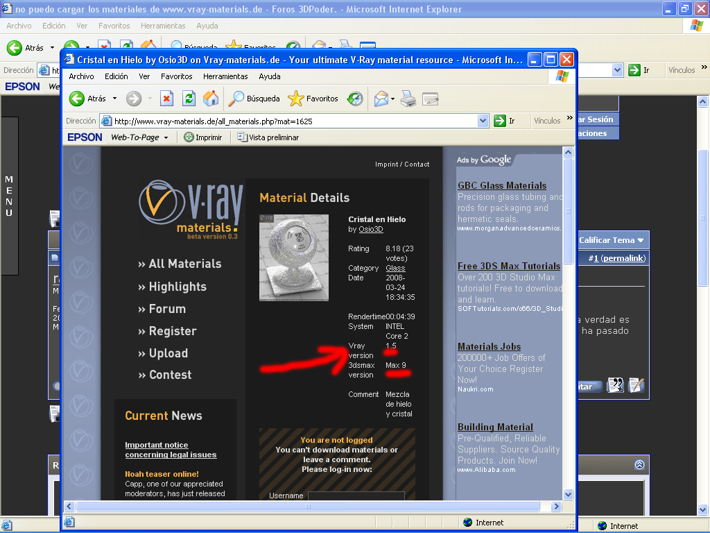710x533 pixels.
Task: Open author Osio3D profile link
Action: coord(371,229)
